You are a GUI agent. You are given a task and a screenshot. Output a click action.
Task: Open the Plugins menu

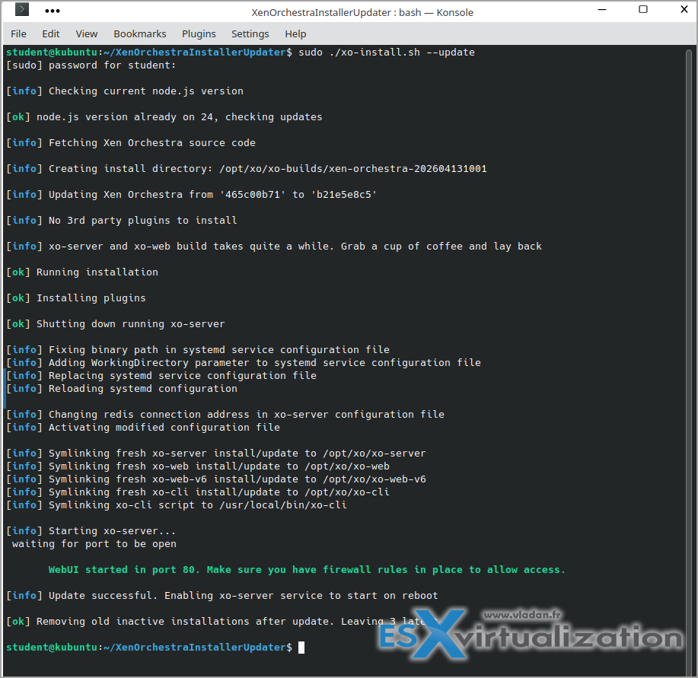[199, 33]
